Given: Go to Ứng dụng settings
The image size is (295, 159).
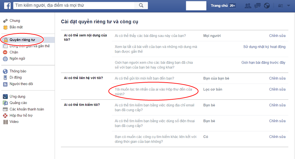Looking at the screenshot, I should 17,96.
